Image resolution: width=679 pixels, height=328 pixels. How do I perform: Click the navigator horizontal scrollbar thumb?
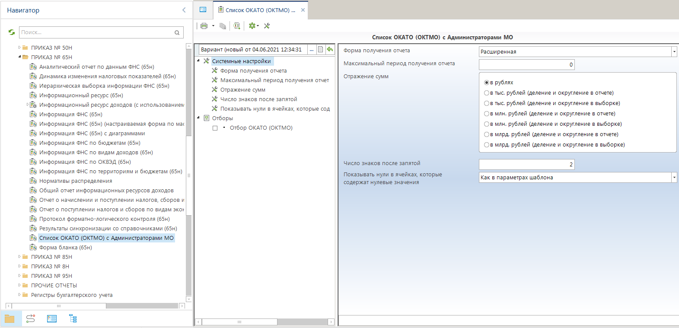[59, 306]
